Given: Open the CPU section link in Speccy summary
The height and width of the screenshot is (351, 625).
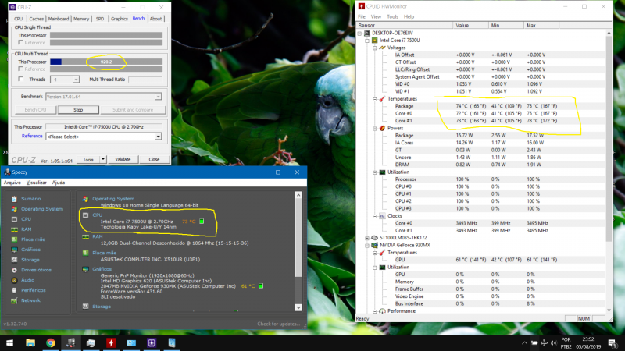Looking at the screenshot, I should [97, 215].
